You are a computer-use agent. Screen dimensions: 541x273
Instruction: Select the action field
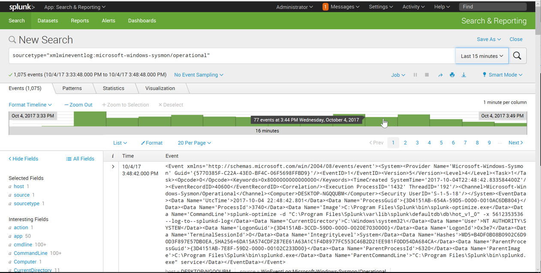pos(21,228)
